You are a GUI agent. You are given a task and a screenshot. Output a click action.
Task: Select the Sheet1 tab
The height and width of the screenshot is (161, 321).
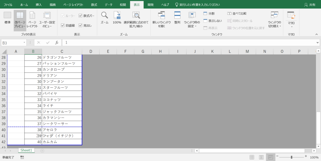click(x=26, y=150)
